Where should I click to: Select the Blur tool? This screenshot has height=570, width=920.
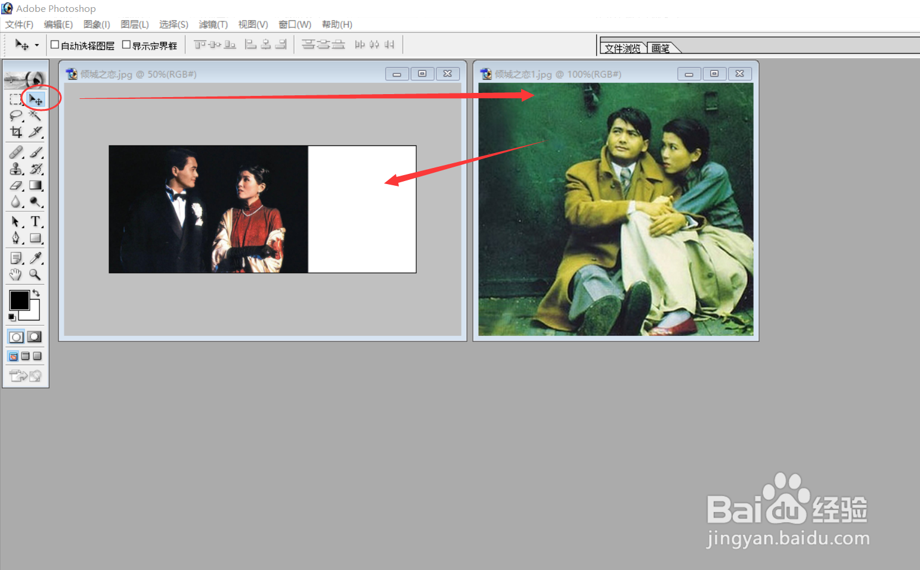(16, 202)
